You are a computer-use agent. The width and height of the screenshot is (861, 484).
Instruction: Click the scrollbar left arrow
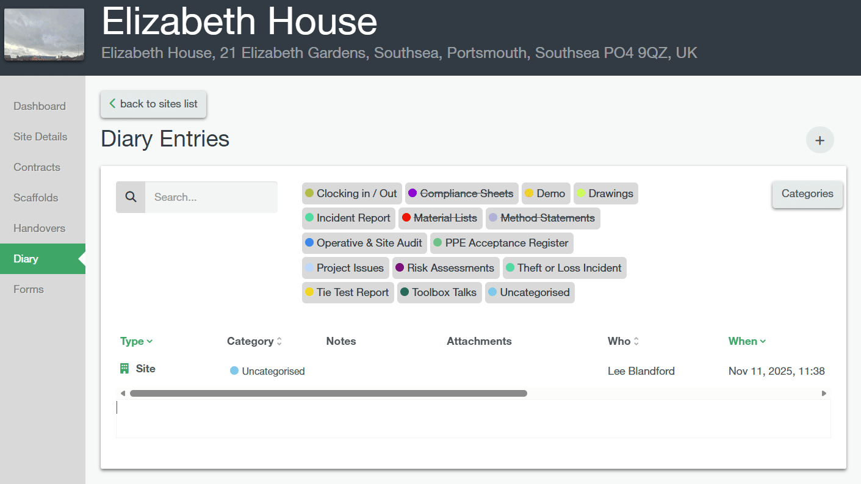(123, 394)
